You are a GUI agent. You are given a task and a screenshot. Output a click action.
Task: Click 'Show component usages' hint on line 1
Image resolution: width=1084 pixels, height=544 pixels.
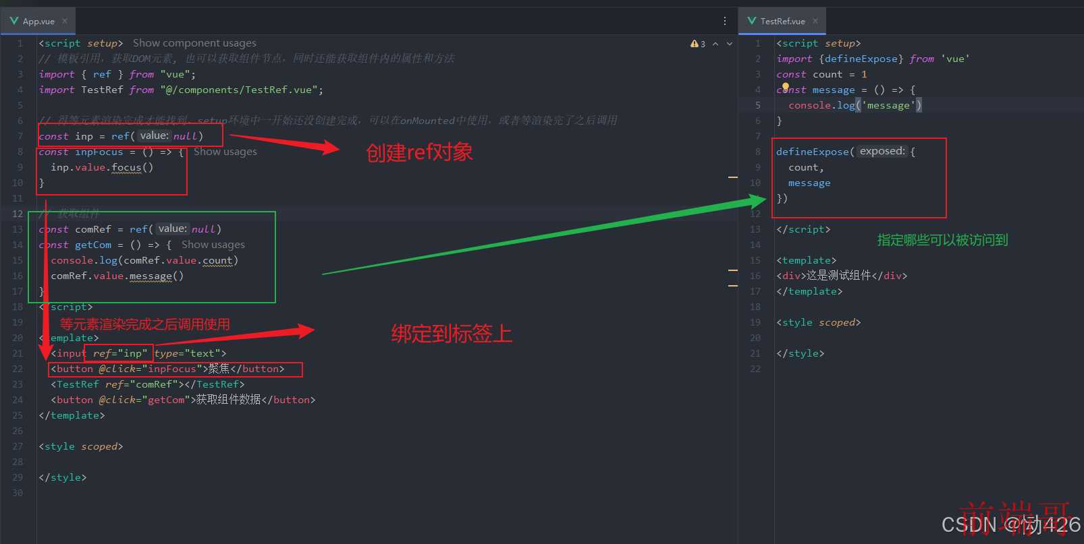(x=194, y=43)
